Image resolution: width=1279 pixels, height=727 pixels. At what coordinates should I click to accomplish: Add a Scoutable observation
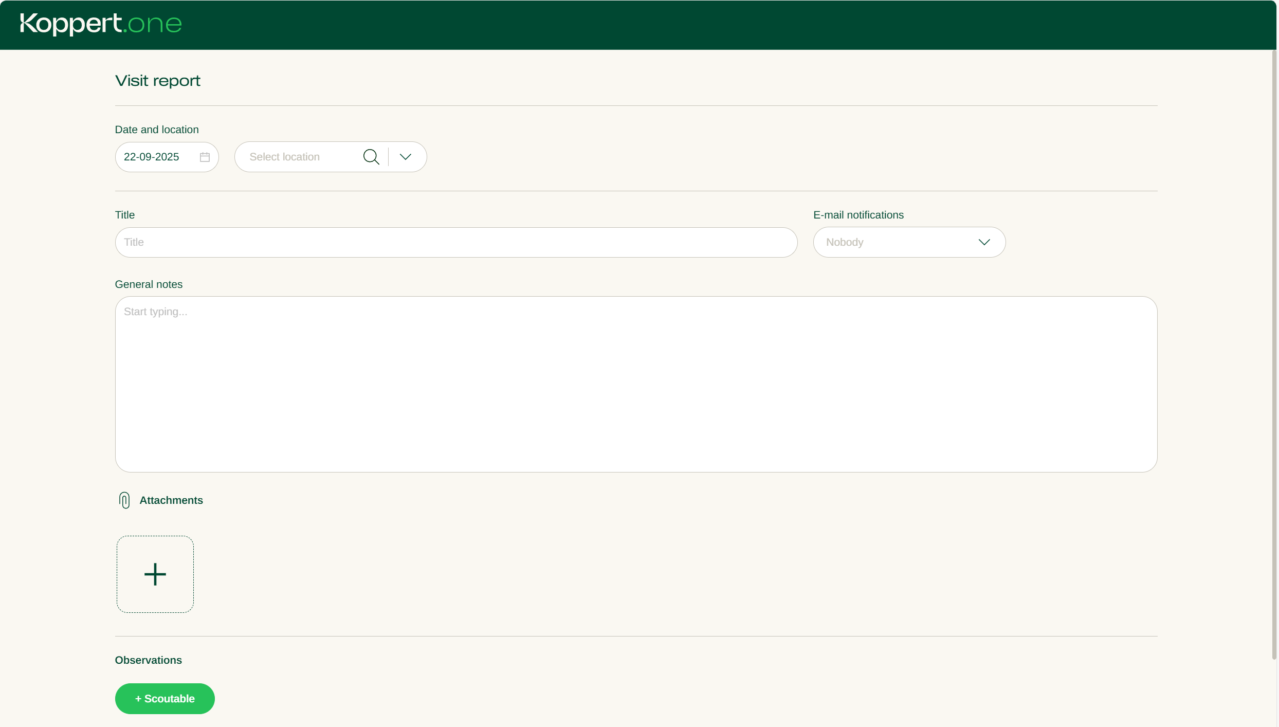click(165, 699)
